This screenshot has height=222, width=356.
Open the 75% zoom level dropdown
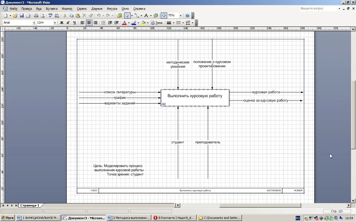pos(181,16)
